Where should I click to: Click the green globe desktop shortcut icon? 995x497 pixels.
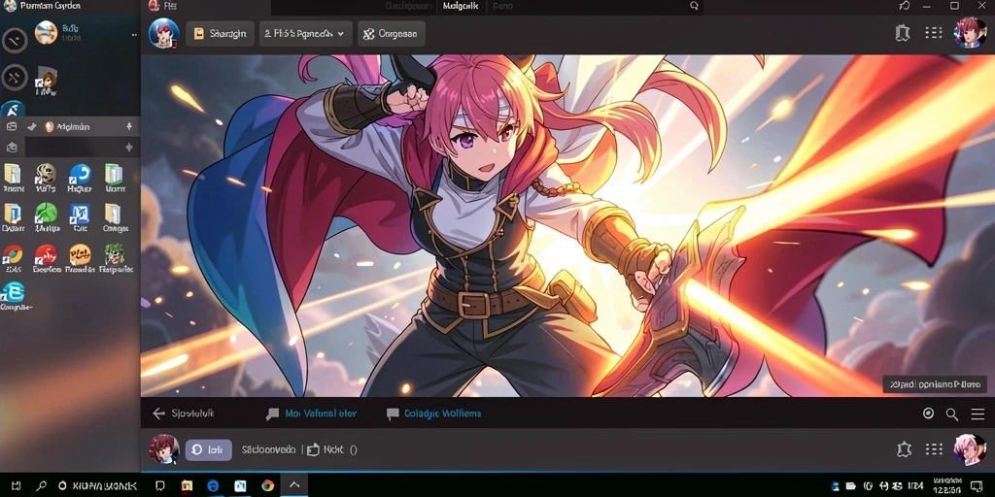(x=47, y=213)
